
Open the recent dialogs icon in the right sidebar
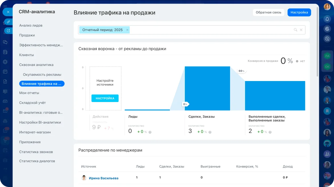coord(327,38)
